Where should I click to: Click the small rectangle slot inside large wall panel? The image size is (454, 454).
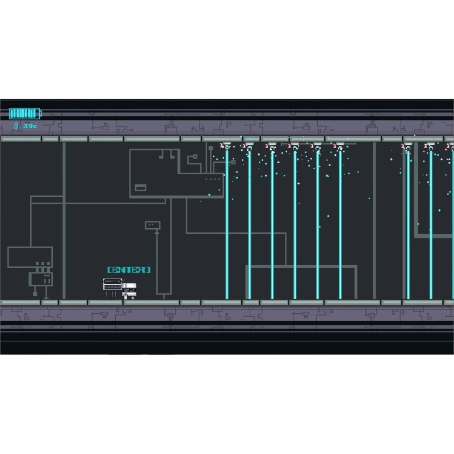[140, 188]
